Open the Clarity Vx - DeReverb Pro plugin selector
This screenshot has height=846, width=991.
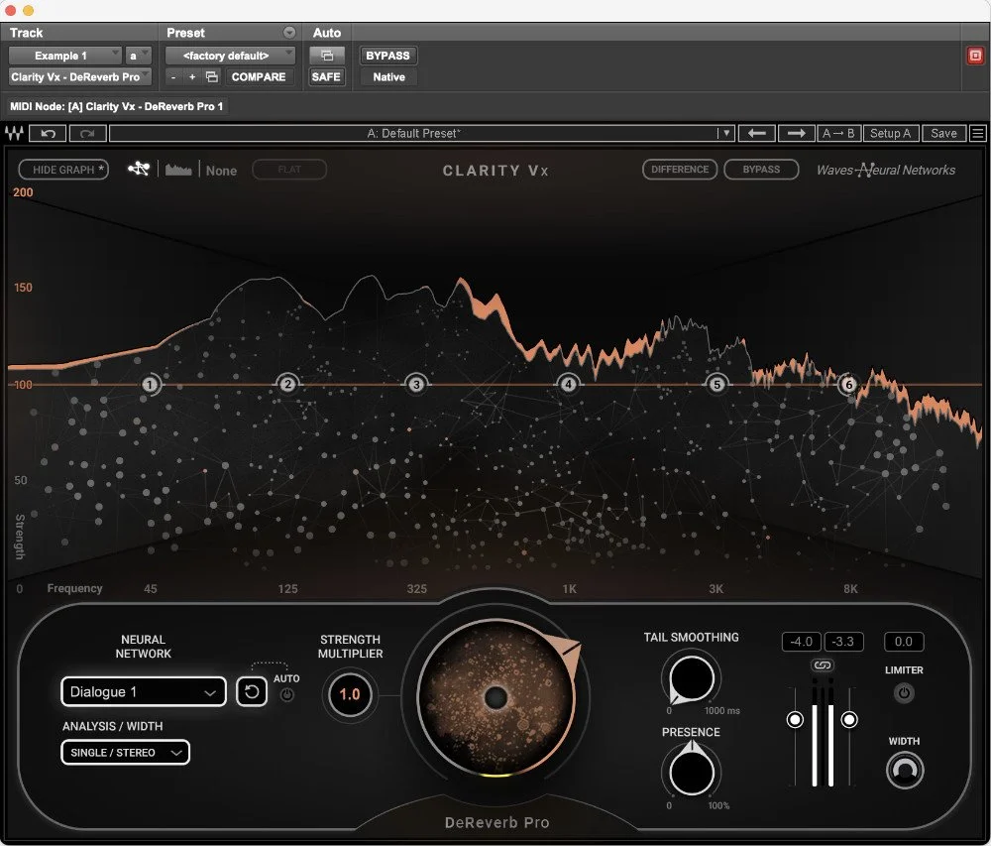(79, 77)
